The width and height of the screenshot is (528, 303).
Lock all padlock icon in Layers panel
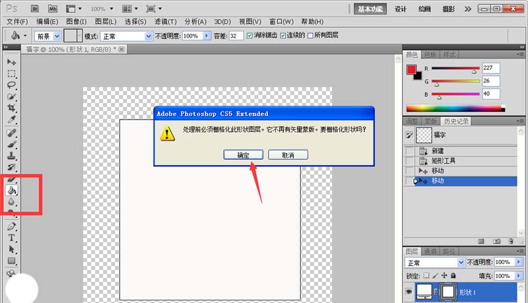click(x=453, y=275)
